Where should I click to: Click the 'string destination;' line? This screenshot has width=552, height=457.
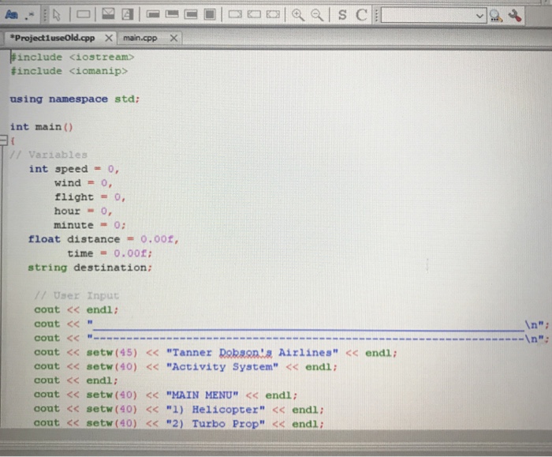click(90, 268)
